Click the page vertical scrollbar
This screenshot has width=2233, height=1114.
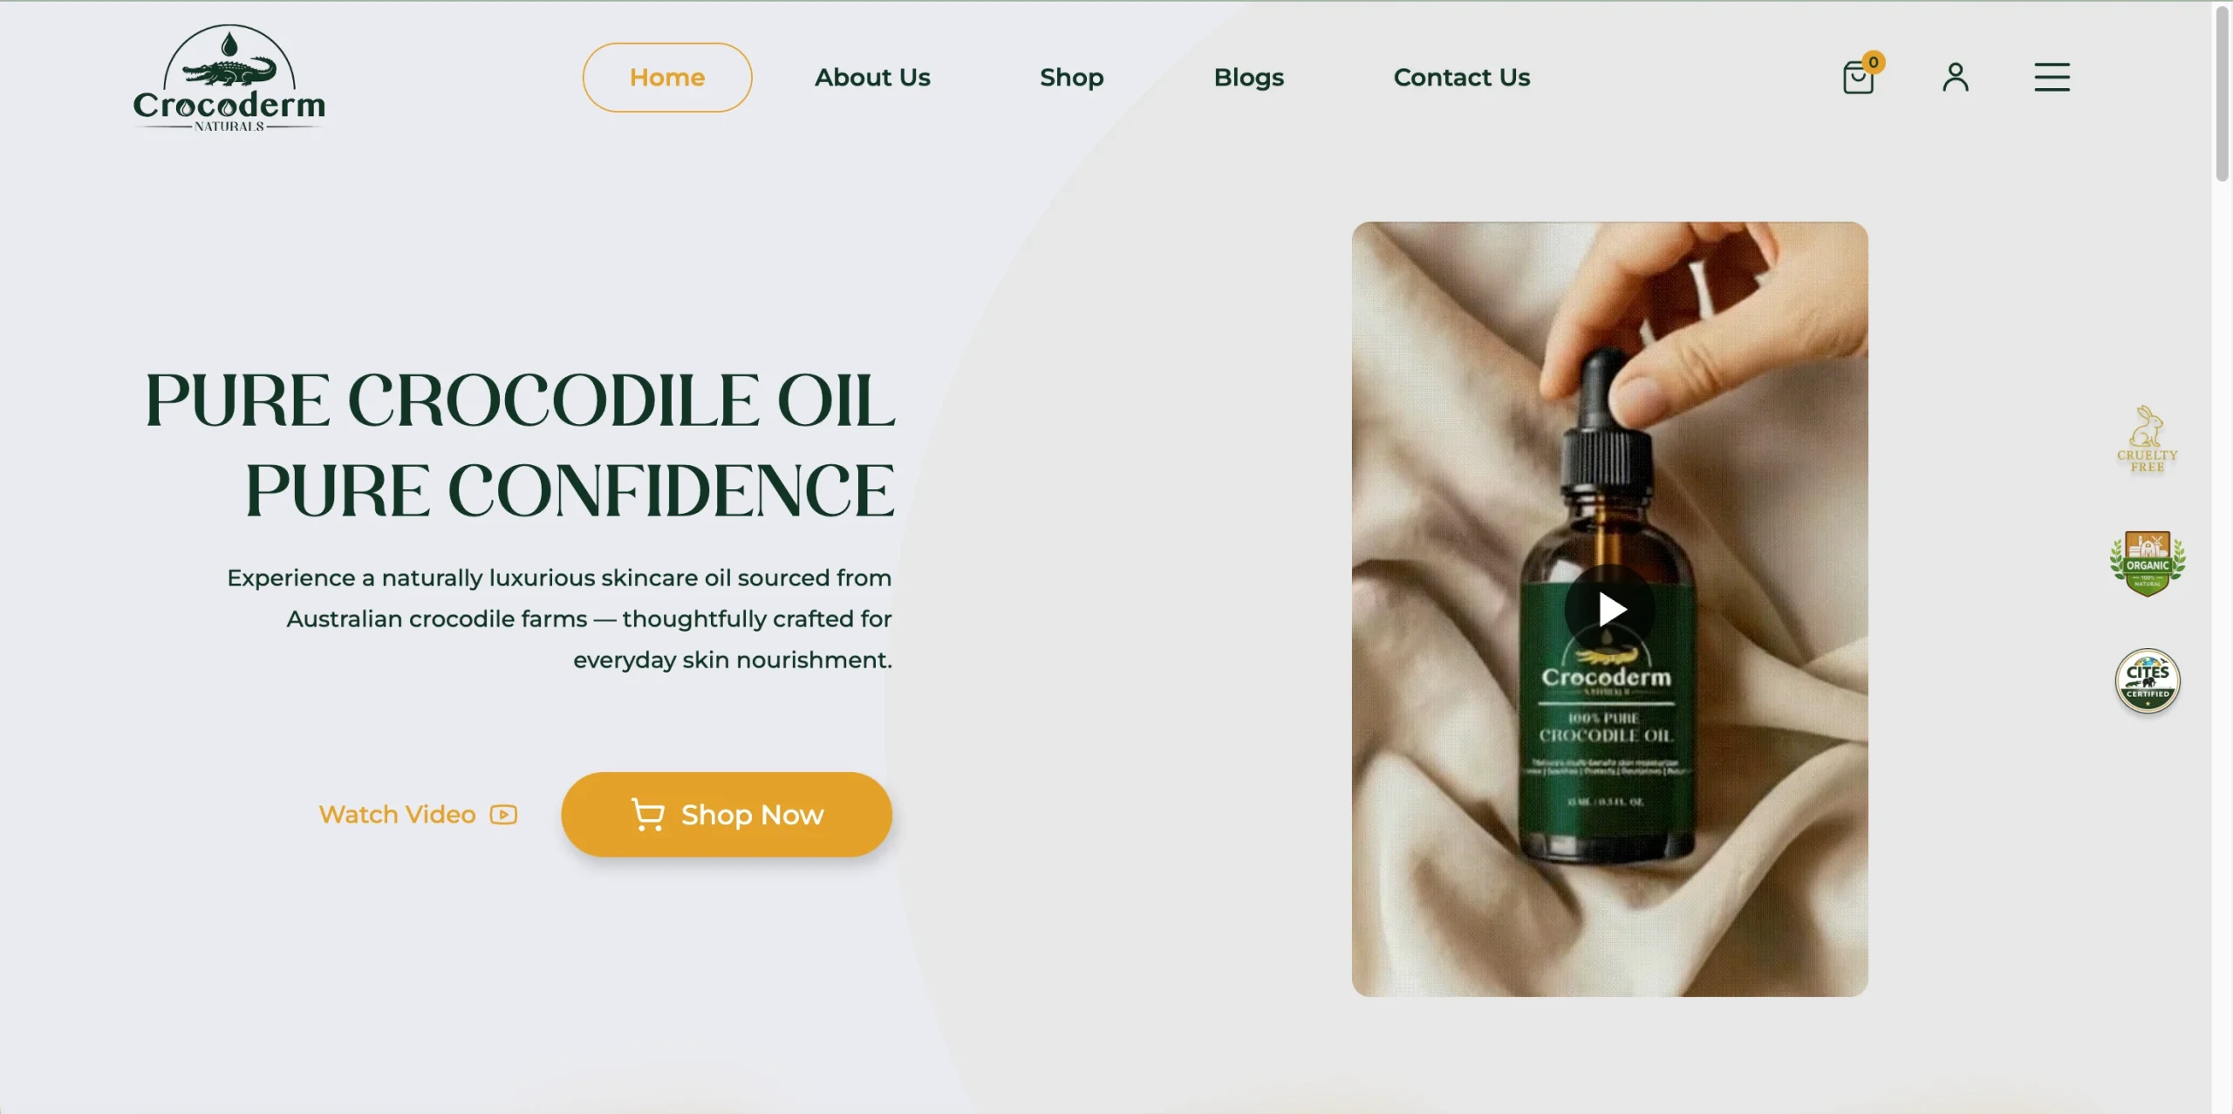pos(2222,94)
